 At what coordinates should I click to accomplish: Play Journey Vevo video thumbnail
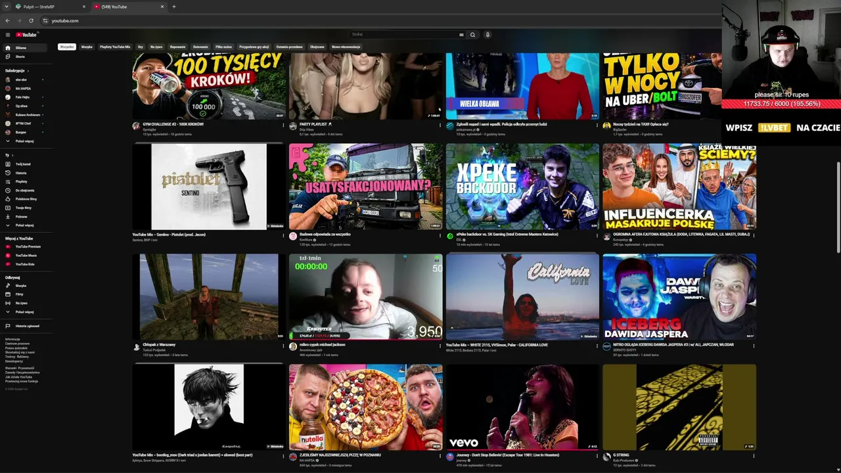click(522, 407)
